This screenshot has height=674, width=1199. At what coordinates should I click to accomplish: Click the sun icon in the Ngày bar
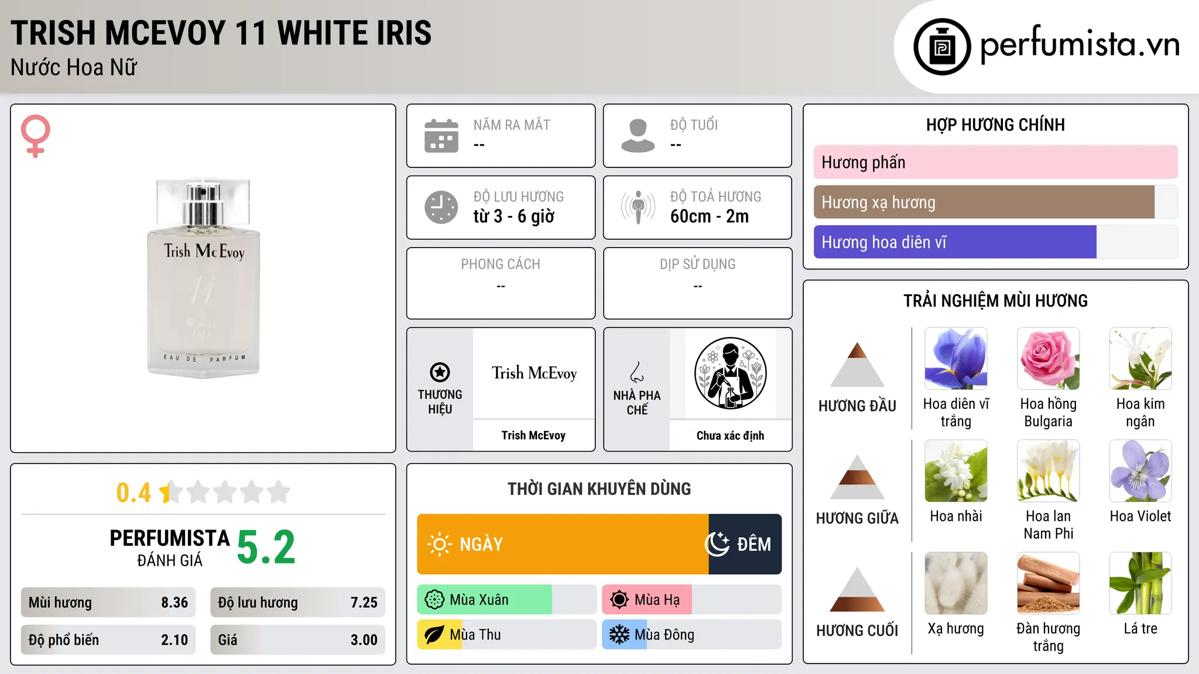[439, 544]
